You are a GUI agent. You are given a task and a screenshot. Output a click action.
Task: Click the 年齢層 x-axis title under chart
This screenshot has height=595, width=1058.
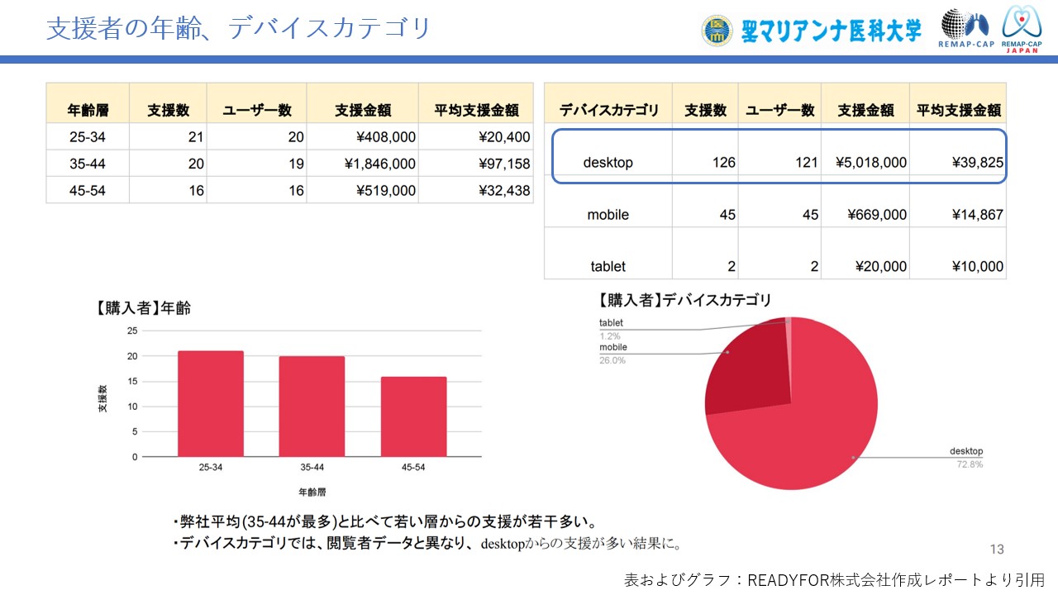(312, 492)
